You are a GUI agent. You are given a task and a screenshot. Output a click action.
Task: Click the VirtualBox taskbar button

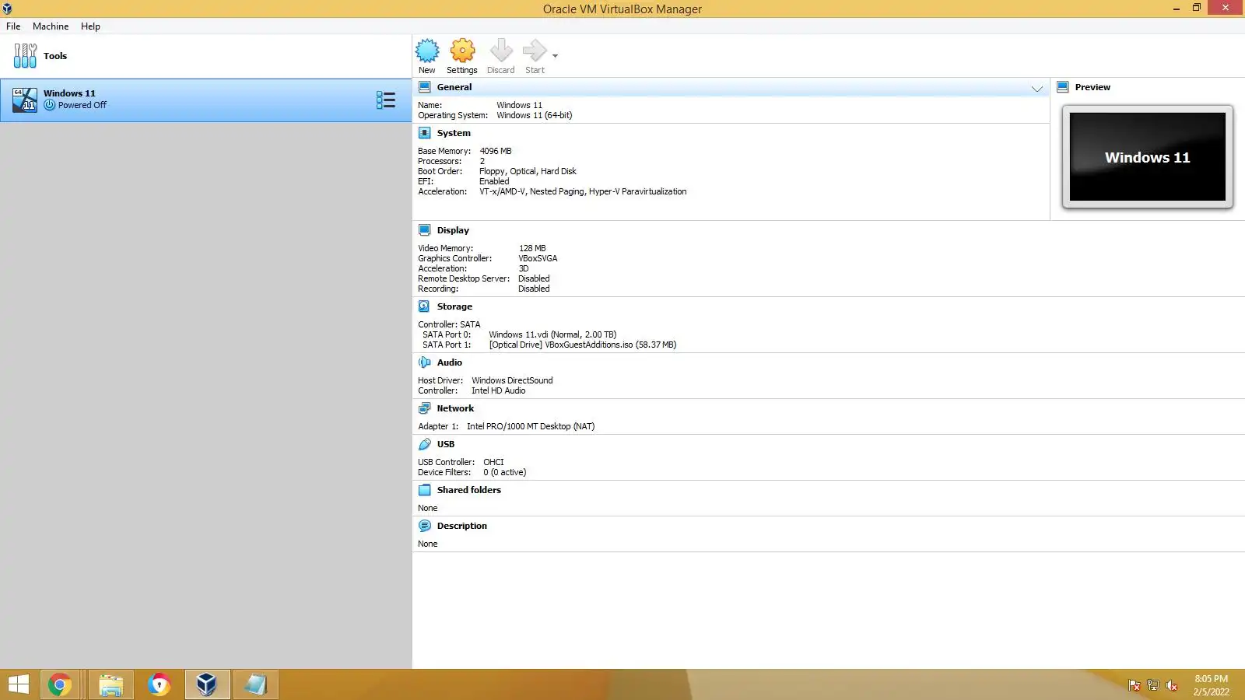pyautogui.click(x=207, y=684)
